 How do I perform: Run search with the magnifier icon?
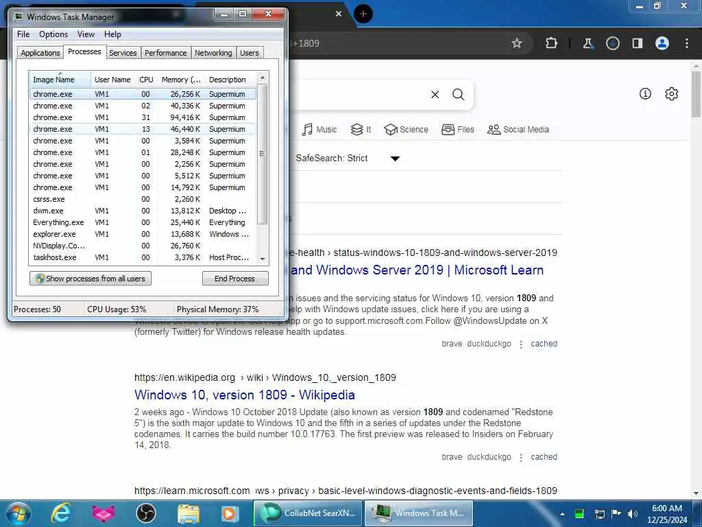(458, 95)
